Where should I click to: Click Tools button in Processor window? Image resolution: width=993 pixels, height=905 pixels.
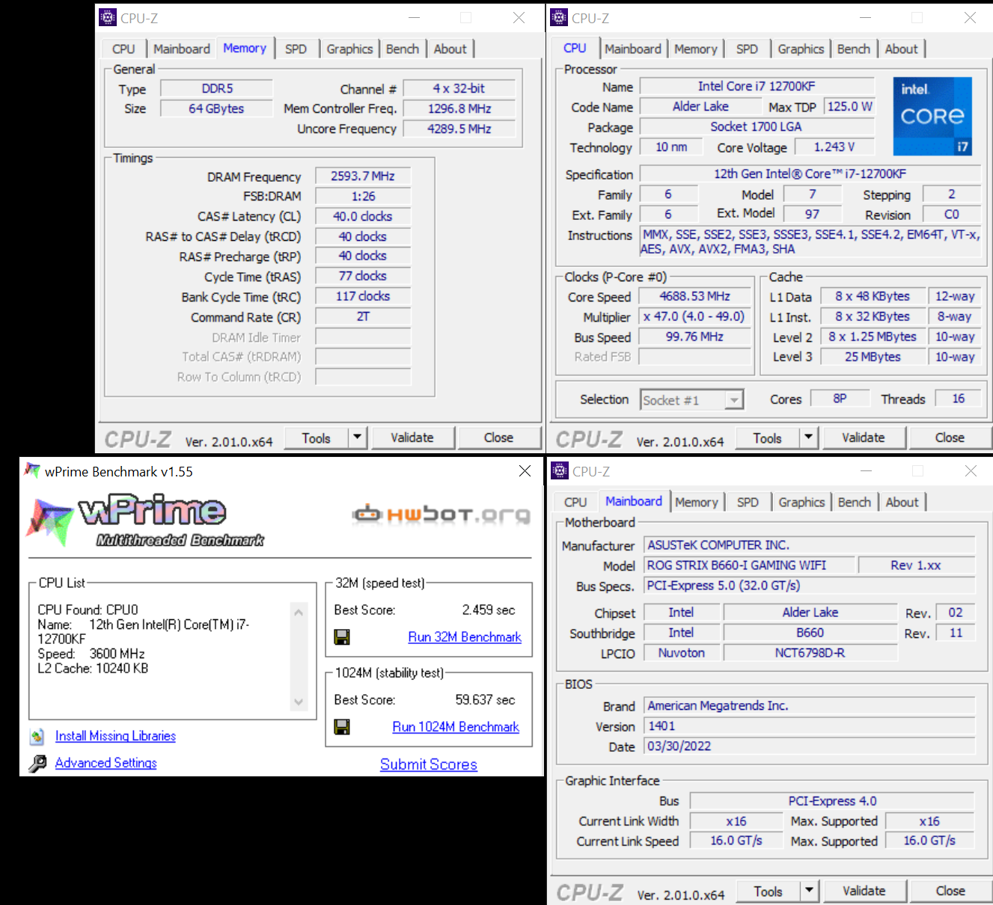tap(768, 438)
